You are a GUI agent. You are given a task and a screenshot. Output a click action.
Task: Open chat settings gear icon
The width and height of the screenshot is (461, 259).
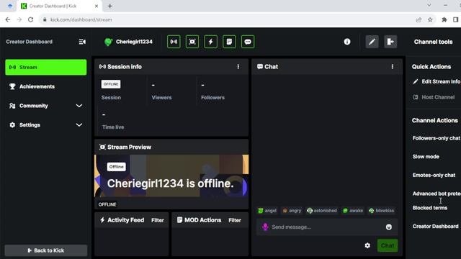pyautogui.click(x=367, y=245)
